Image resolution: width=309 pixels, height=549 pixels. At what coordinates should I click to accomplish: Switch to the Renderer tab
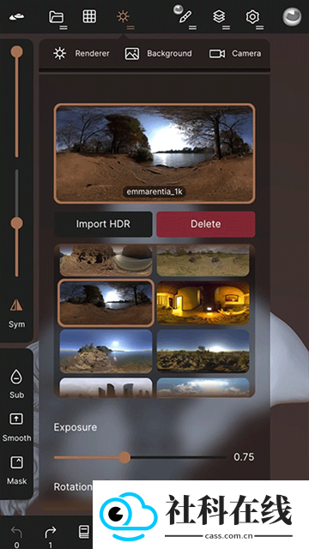[82, 53]
